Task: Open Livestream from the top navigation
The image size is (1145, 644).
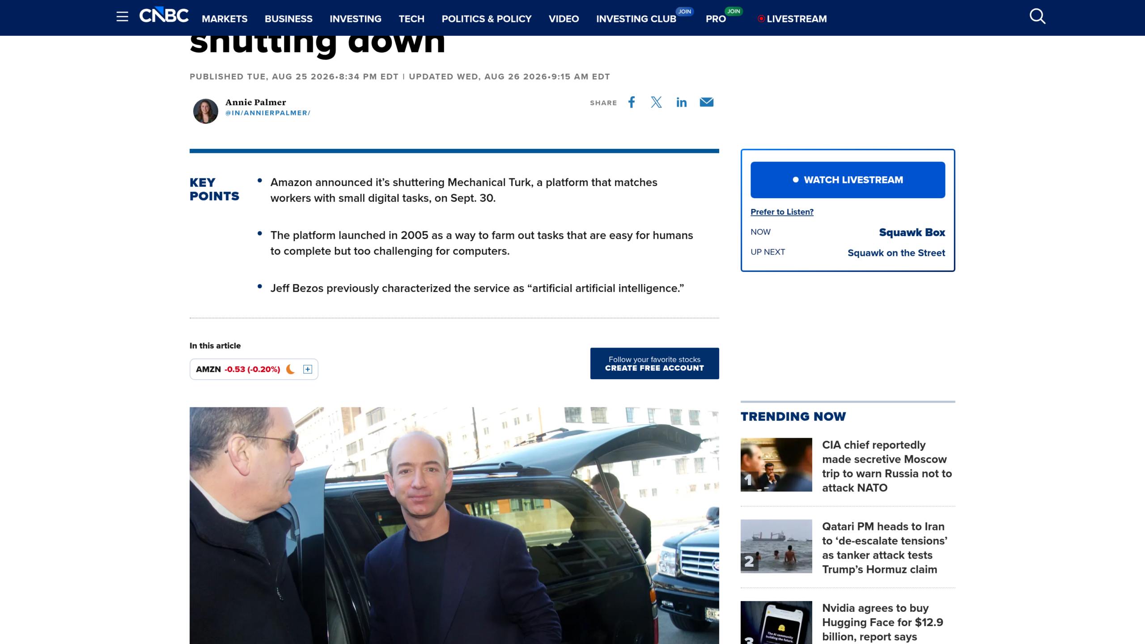Action: pos(797,19)
